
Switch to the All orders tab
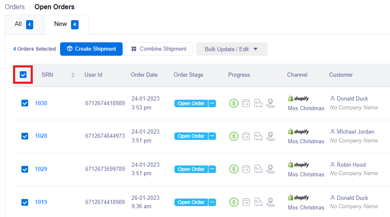coord(24,24)
